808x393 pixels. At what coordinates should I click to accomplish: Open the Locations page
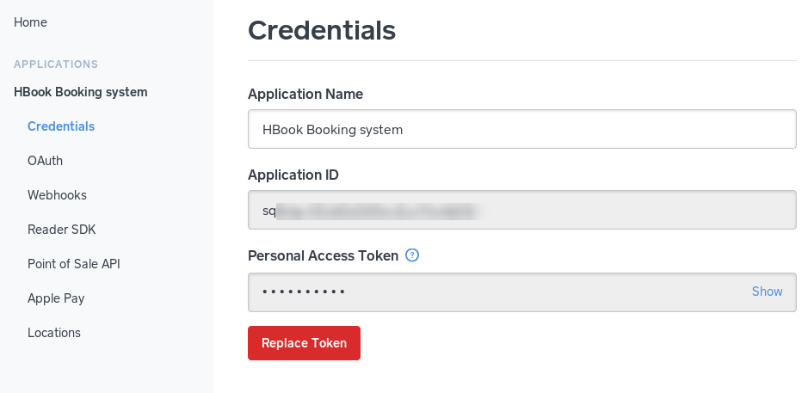[54, 333]
